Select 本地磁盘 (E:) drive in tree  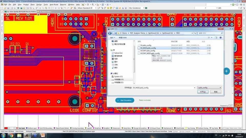tap(119, 83)
